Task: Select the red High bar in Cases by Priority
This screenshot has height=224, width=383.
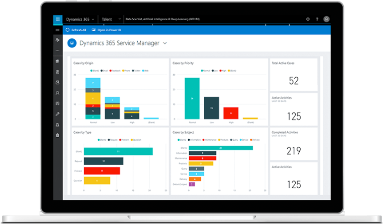Action: pyautogui.click(x=231, y=114)
